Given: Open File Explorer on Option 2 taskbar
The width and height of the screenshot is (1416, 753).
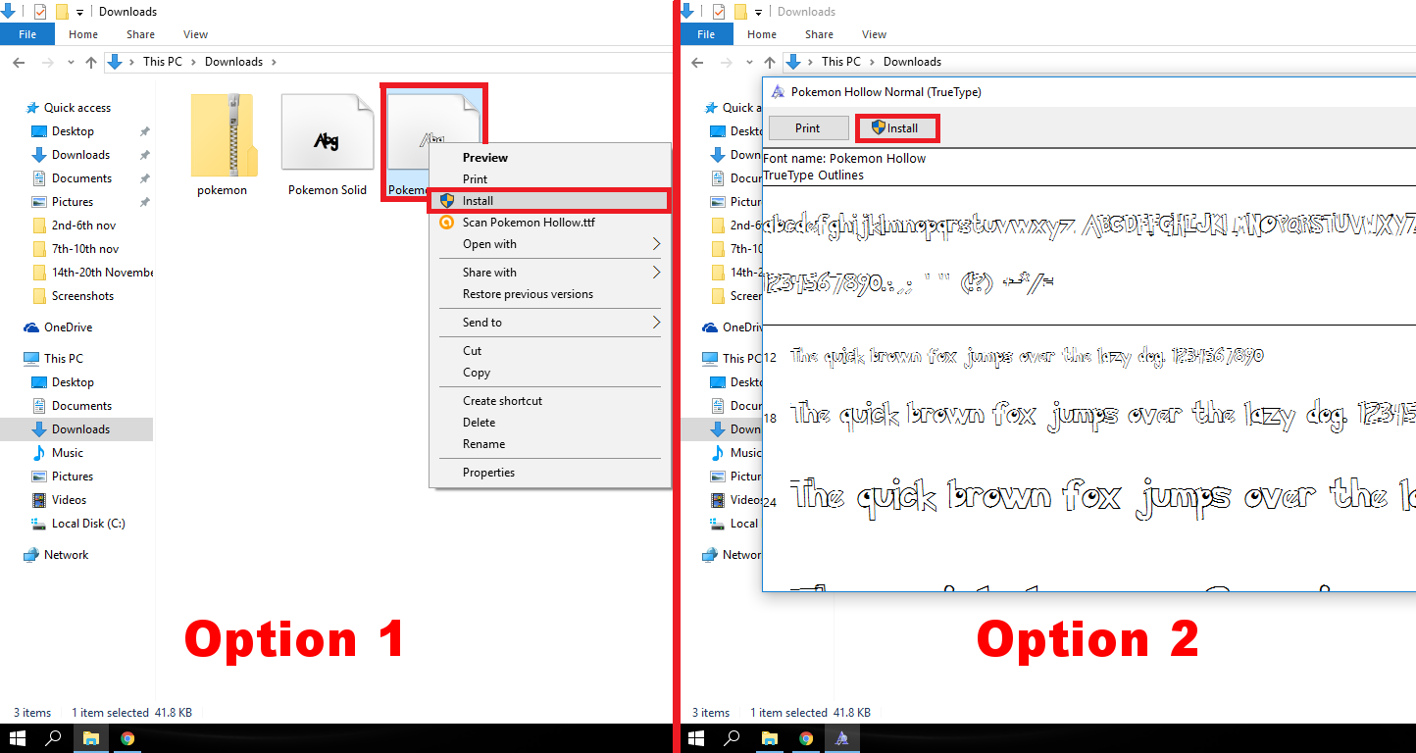Looking at the screenshot, I should click(x=770, y=738).
